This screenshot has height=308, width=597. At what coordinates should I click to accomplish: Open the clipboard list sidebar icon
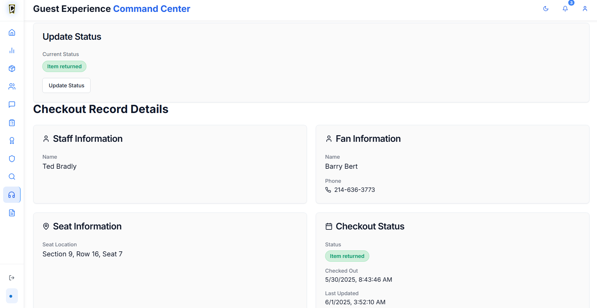click(12, 123)
